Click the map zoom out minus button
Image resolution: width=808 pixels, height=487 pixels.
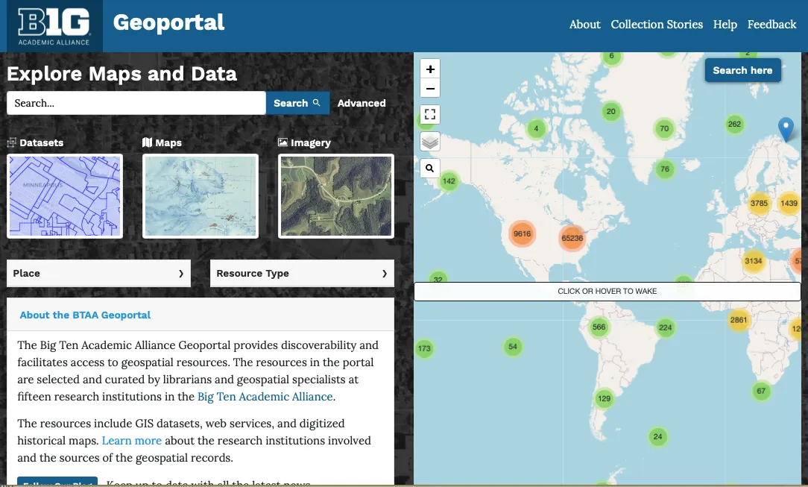tap(430, 89)
